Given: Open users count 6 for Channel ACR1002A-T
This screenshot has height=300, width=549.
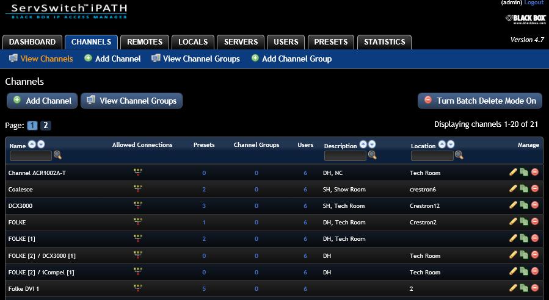Looking at the screenshot, I should (305, 173).
